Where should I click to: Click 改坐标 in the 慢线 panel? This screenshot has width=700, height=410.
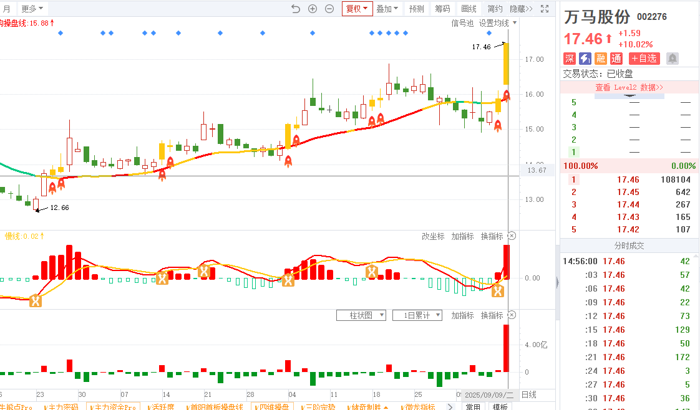tap(433, 236)
